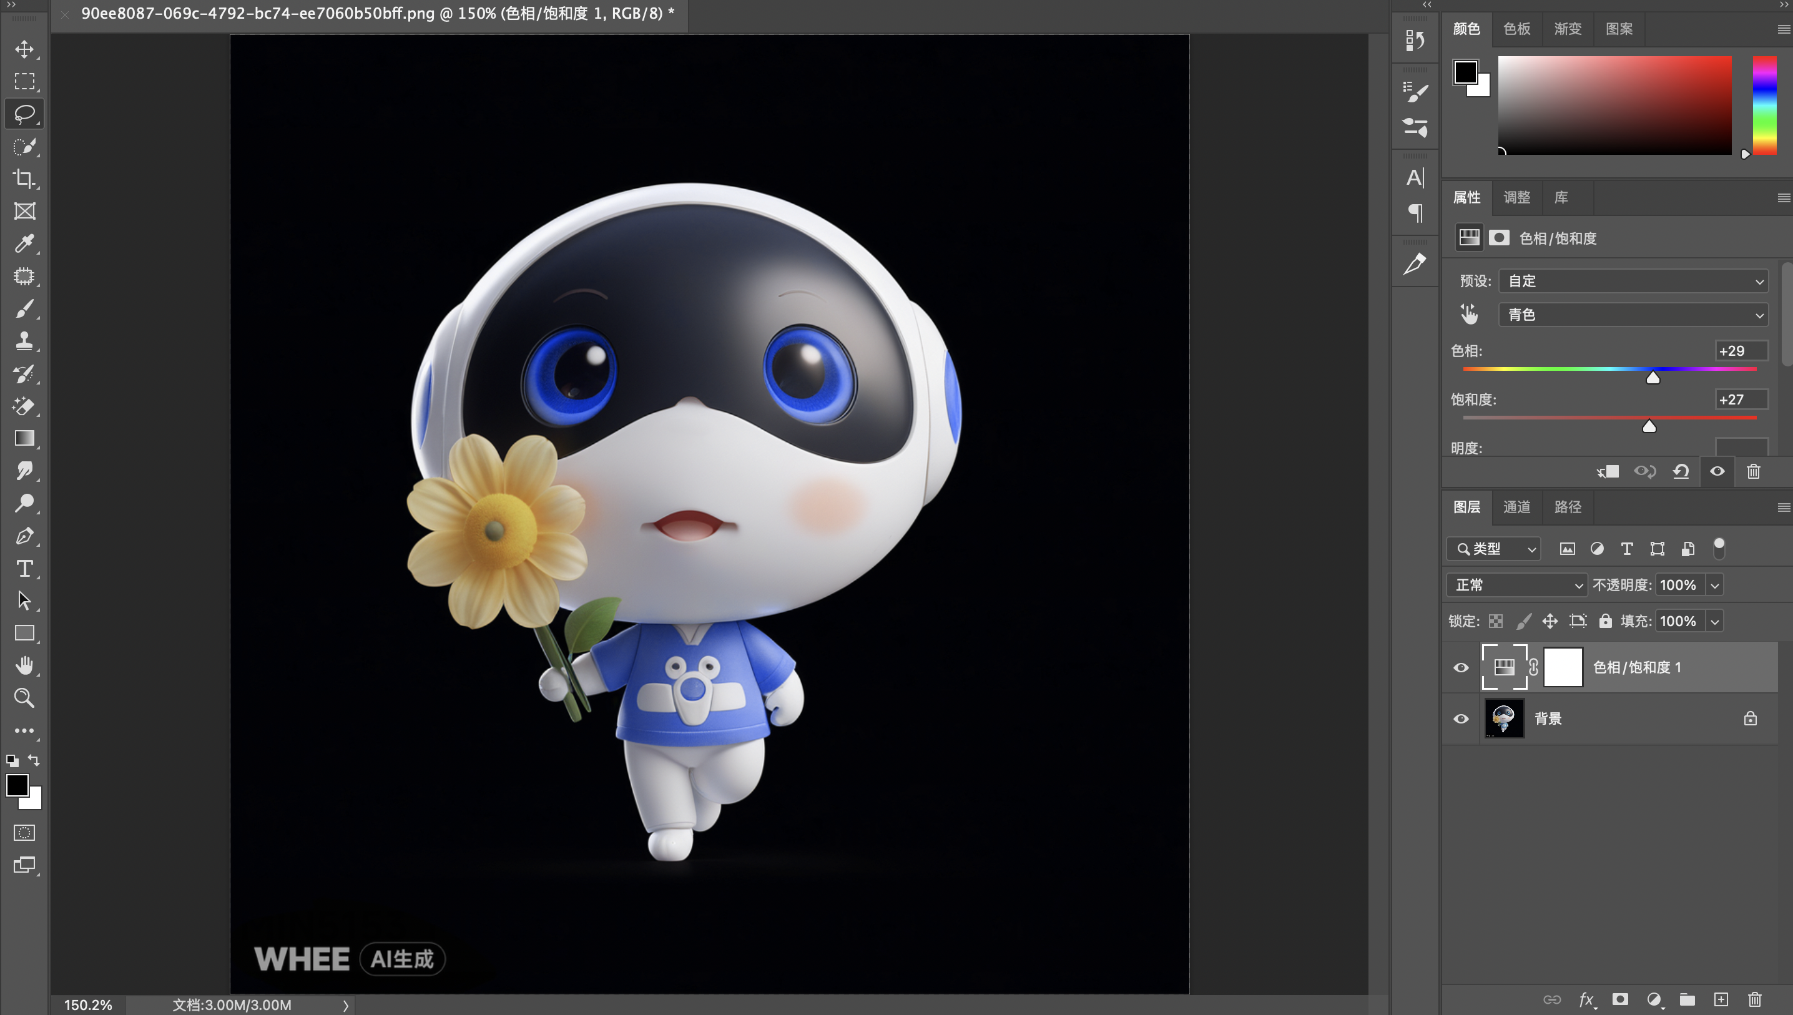1793x1015 pixels.
Task: Click the 色相 value input field
Action: tap(1741, 351)
